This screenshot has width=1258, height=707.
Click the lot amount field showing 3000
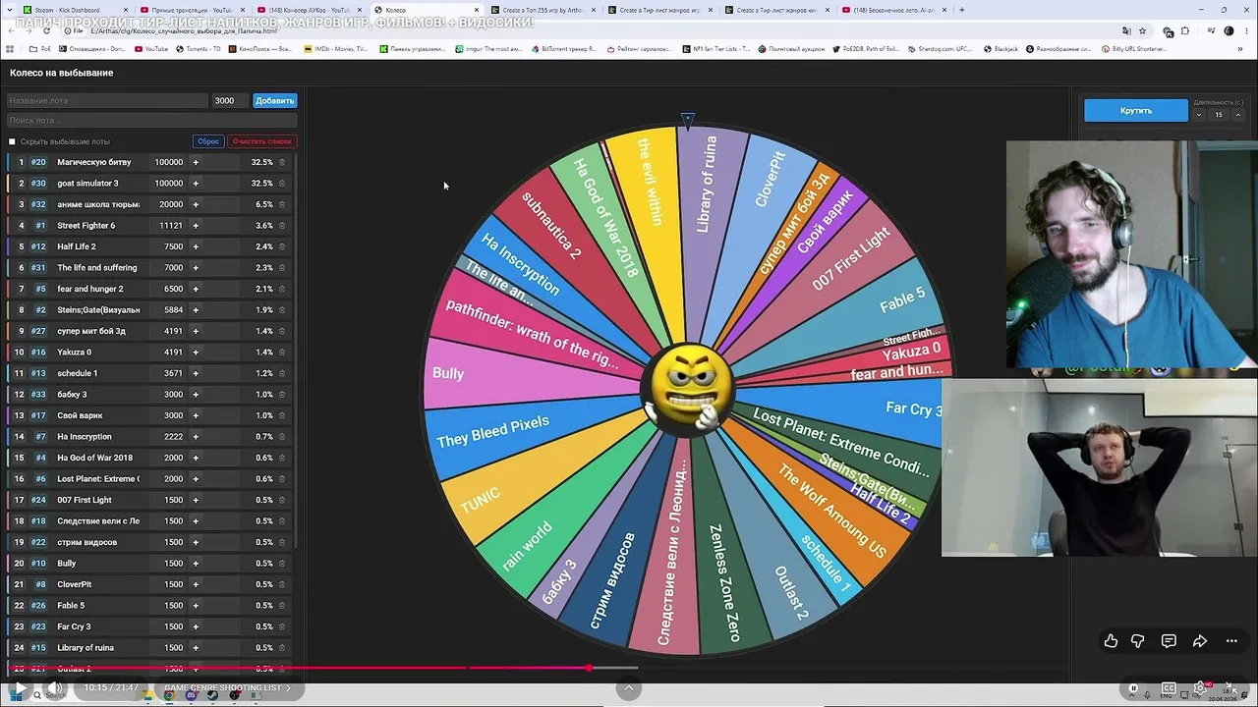click(230, 100)
